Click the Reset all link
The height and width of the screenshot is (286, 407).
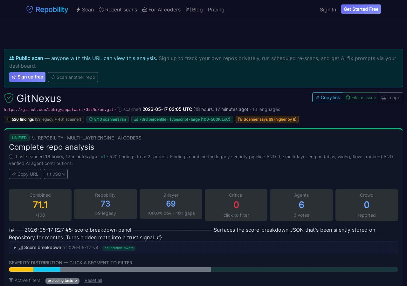93,280
